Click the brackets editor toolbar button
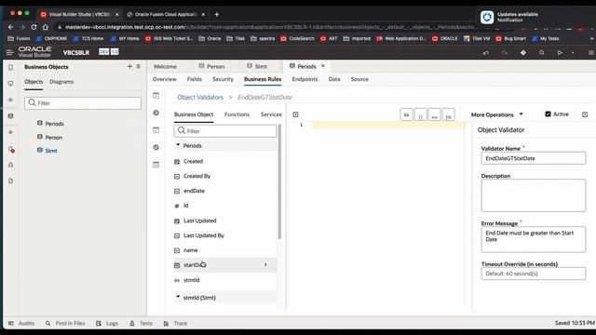The image size is (596, 335). point(420,114)
